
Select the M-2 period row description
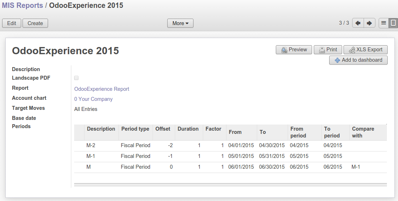point(91,145)
